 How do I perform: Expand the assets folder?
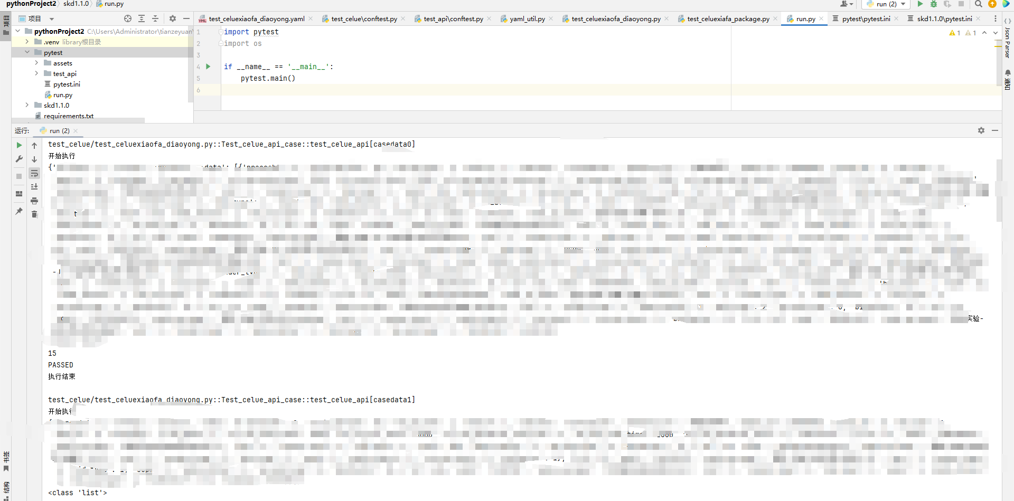click(x=36, y=63)
